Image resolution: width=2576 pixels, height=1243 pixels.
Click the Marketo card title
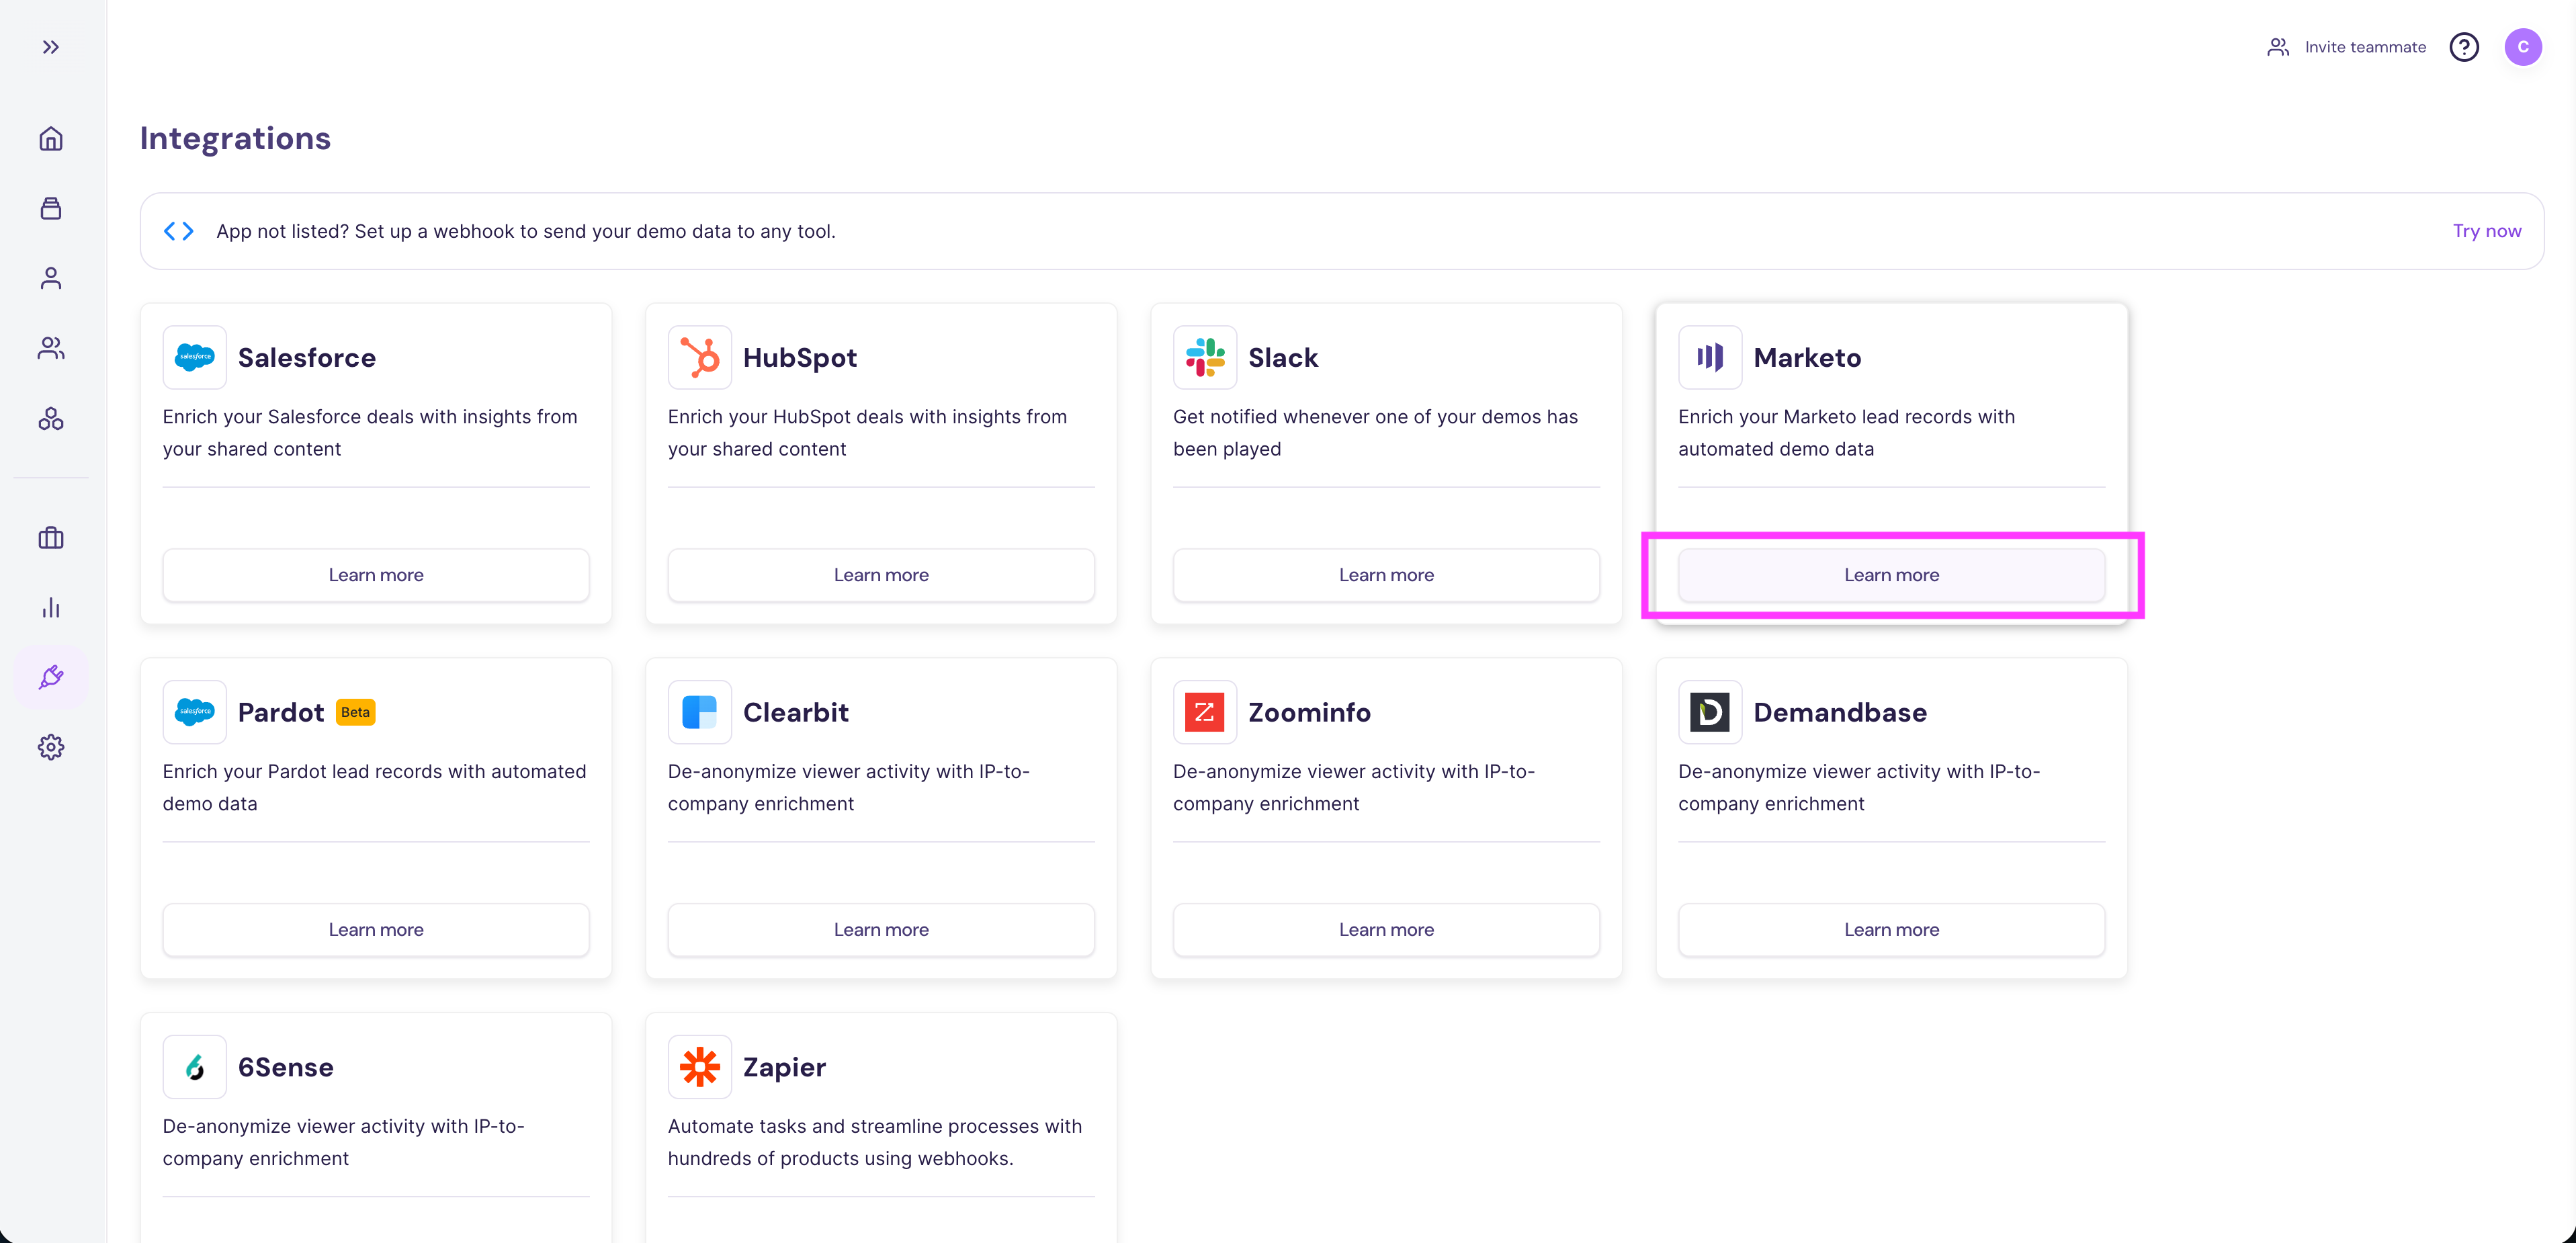pos(1807,358)
